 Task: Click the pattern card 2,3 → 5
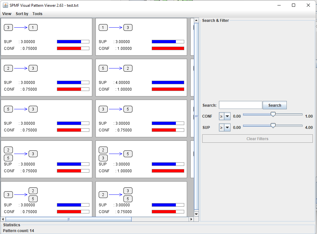pyautogui.click(x=141, y=159)
